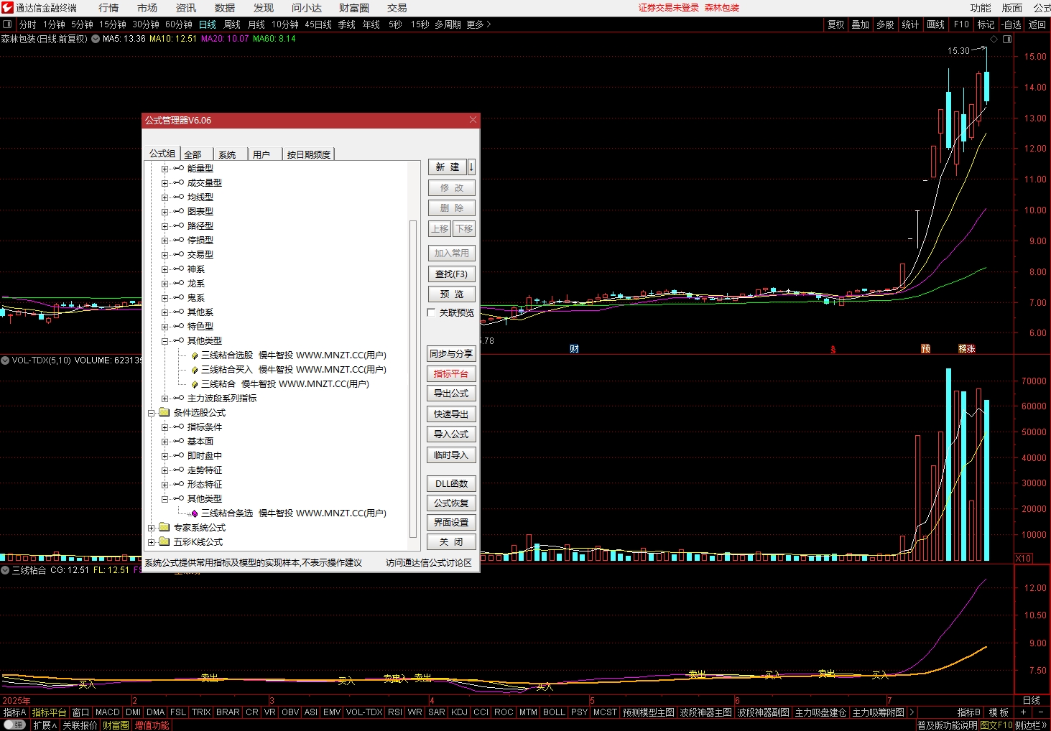This screenshot has width=1051, height=731.
Task: Switch chart to 60分钟 period
Action: pyautogui.click(x=179, y=24)
